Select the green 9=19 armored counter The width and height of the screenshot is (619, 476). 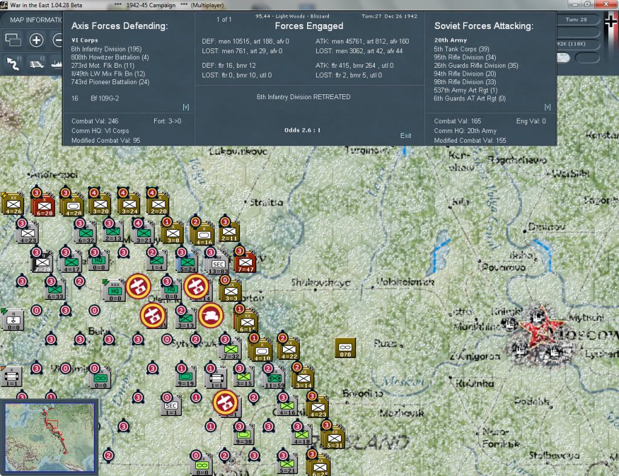(186, 376)
